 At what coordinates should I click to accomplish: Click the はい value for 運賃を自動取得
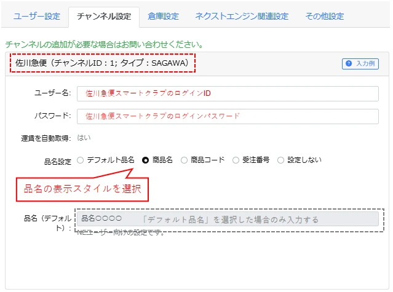(84, 138)
